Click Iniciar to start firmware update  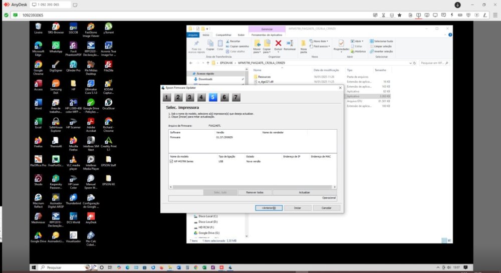pyautogui.click(x=298, y=208)
